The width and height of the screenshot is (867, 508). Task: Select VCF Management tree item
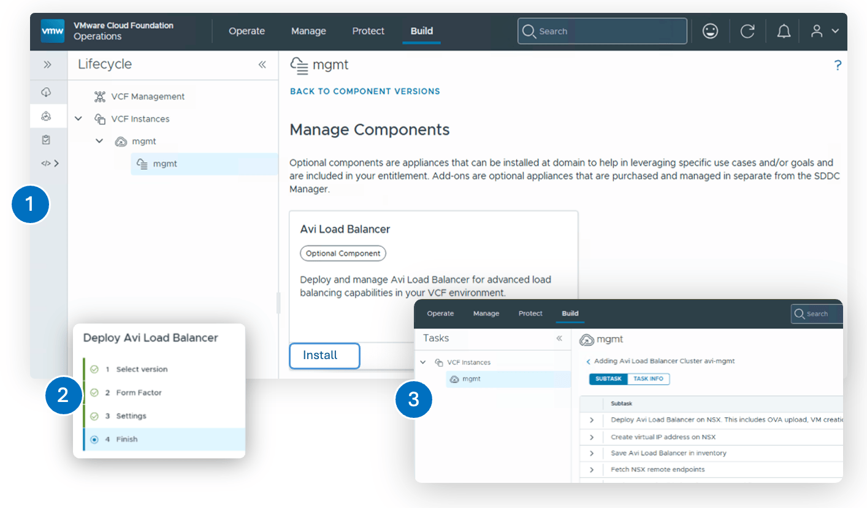pos(148,96)
